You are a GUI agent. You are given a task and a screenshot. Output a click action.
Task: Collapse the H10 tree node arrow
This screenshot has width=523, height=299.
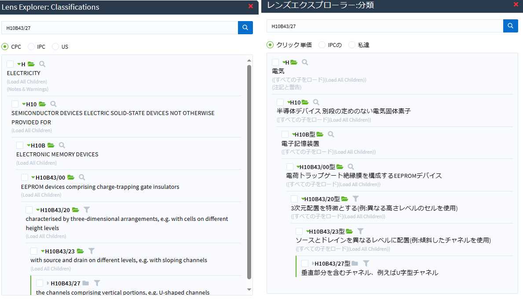[23, 104]
